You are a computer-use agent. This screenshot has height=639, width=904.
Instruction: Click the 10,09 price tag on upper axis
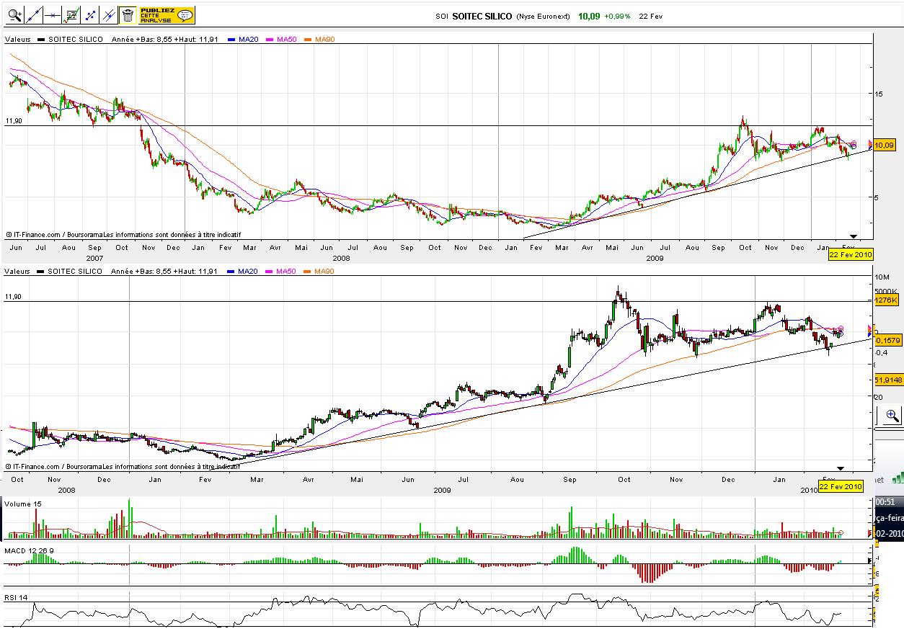pos(884,146)
